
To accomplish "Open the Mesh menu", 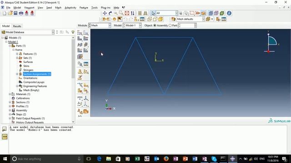I will (x=58, y=8).
